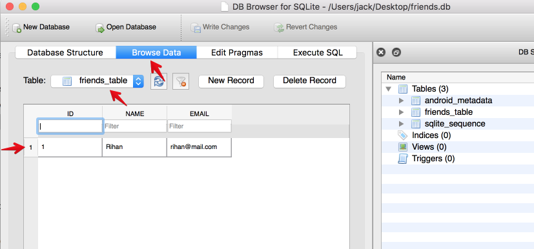Sort by the NAME column header
The image size is (534, 249).
[135, 114]
